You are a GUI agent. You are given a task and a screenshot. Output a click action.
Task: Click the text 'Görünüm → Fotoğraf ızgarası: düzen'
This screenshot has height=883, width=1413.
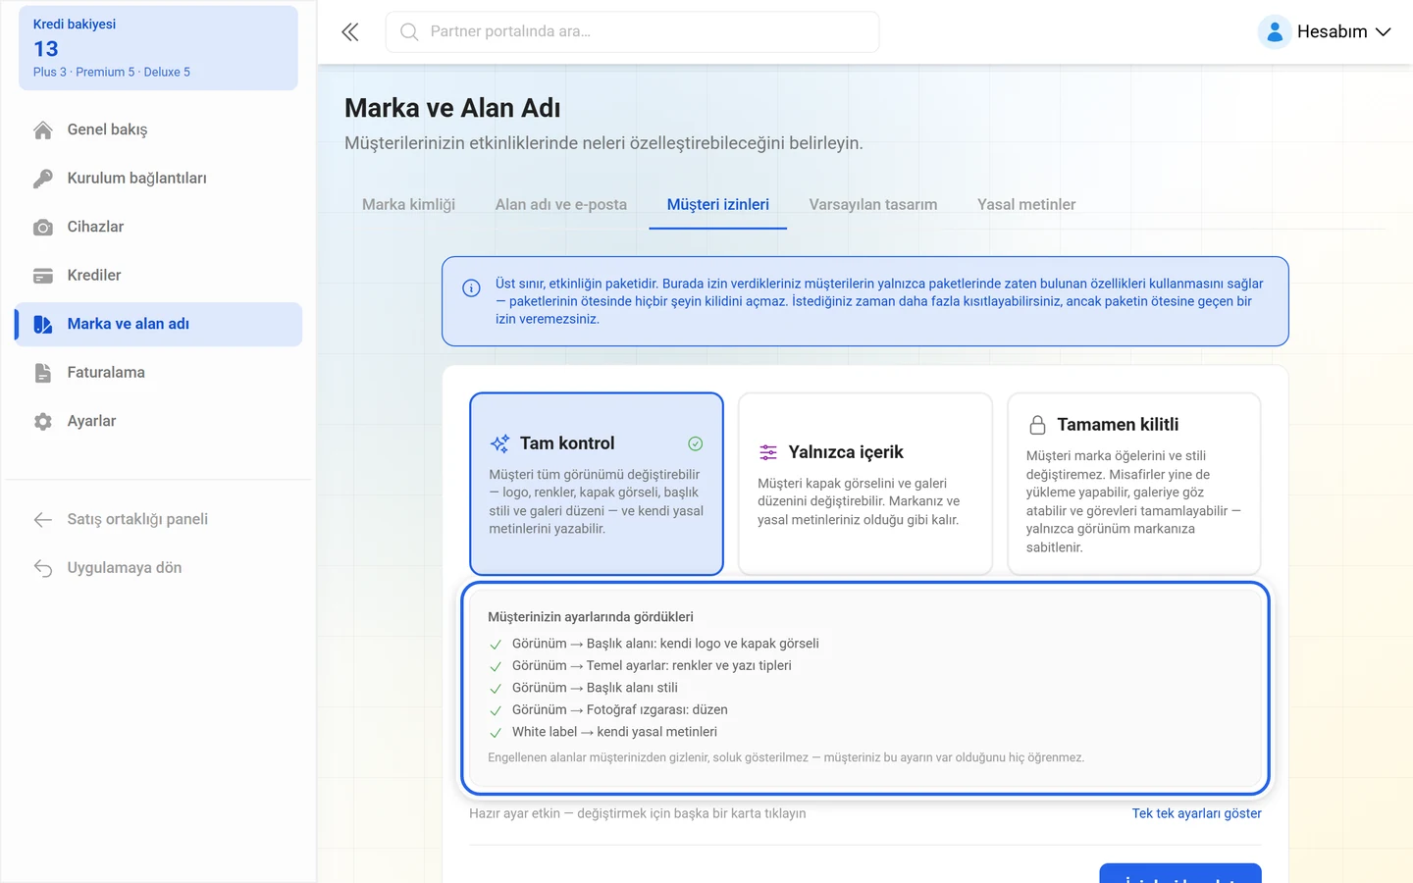pyautogui.click(x=620, y=709)
